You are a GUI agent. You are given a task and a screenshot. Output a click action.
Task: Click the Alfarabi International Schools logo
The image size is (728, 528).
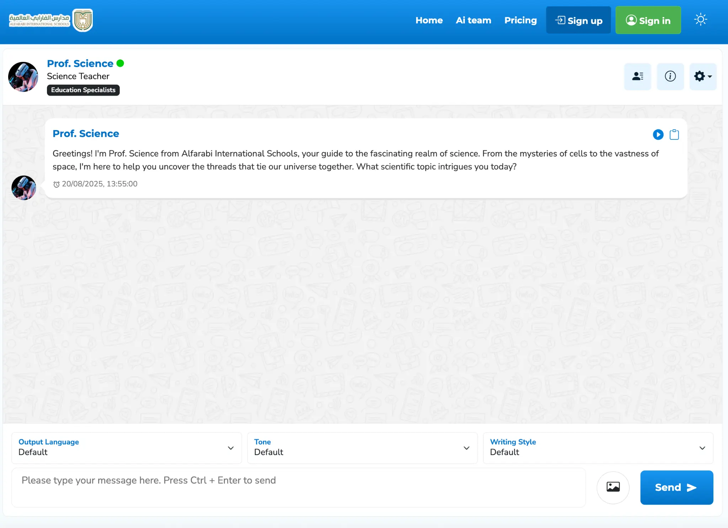(x=51, y=20)
